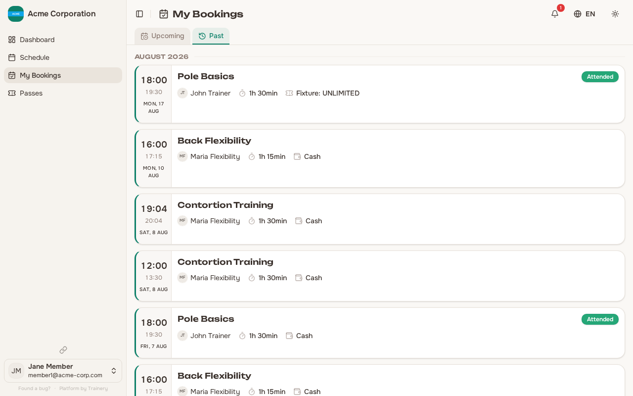The width and height of the screenshot is (633, 396).
Task: Expand the Jane Member account switcher
Action: tap(63, 371)
